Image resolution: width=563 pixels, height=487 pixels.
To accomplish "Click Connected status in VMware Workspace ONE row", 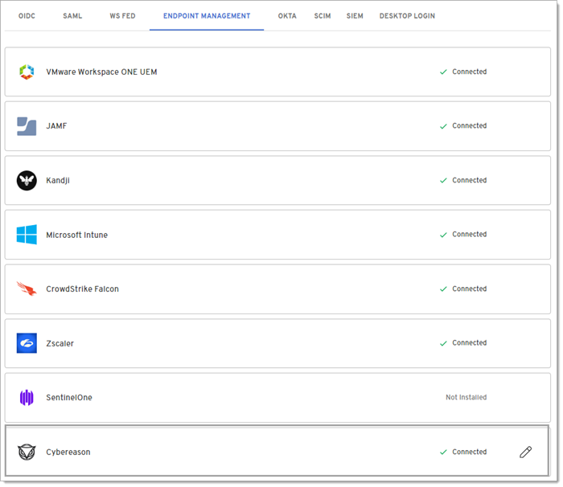I will (469, 72).
